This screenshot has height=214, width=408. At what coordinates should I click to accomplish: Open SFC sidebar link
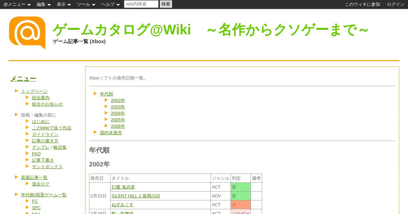click(36, 208)
